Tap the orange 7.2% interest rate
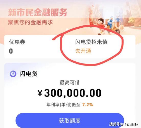 coord(88,105)
